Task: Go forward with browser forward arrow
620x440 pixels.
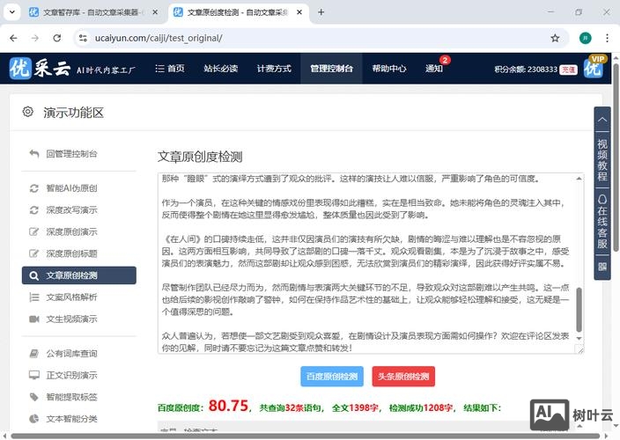Action: click(x=35, y=38)
